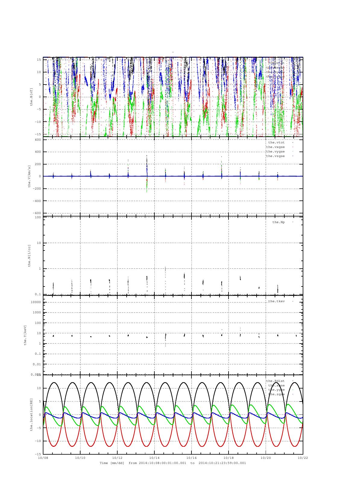Screen dimensions: 341x483
Task: Click the 'the.location[RE]' y-axis title
Action: (x=31, y=414)
